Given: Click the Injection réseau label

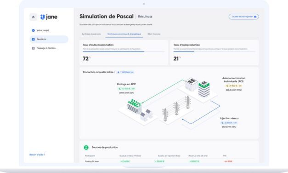Looking at the screenshot, I should pyautogui.click(x=229, y=118).
